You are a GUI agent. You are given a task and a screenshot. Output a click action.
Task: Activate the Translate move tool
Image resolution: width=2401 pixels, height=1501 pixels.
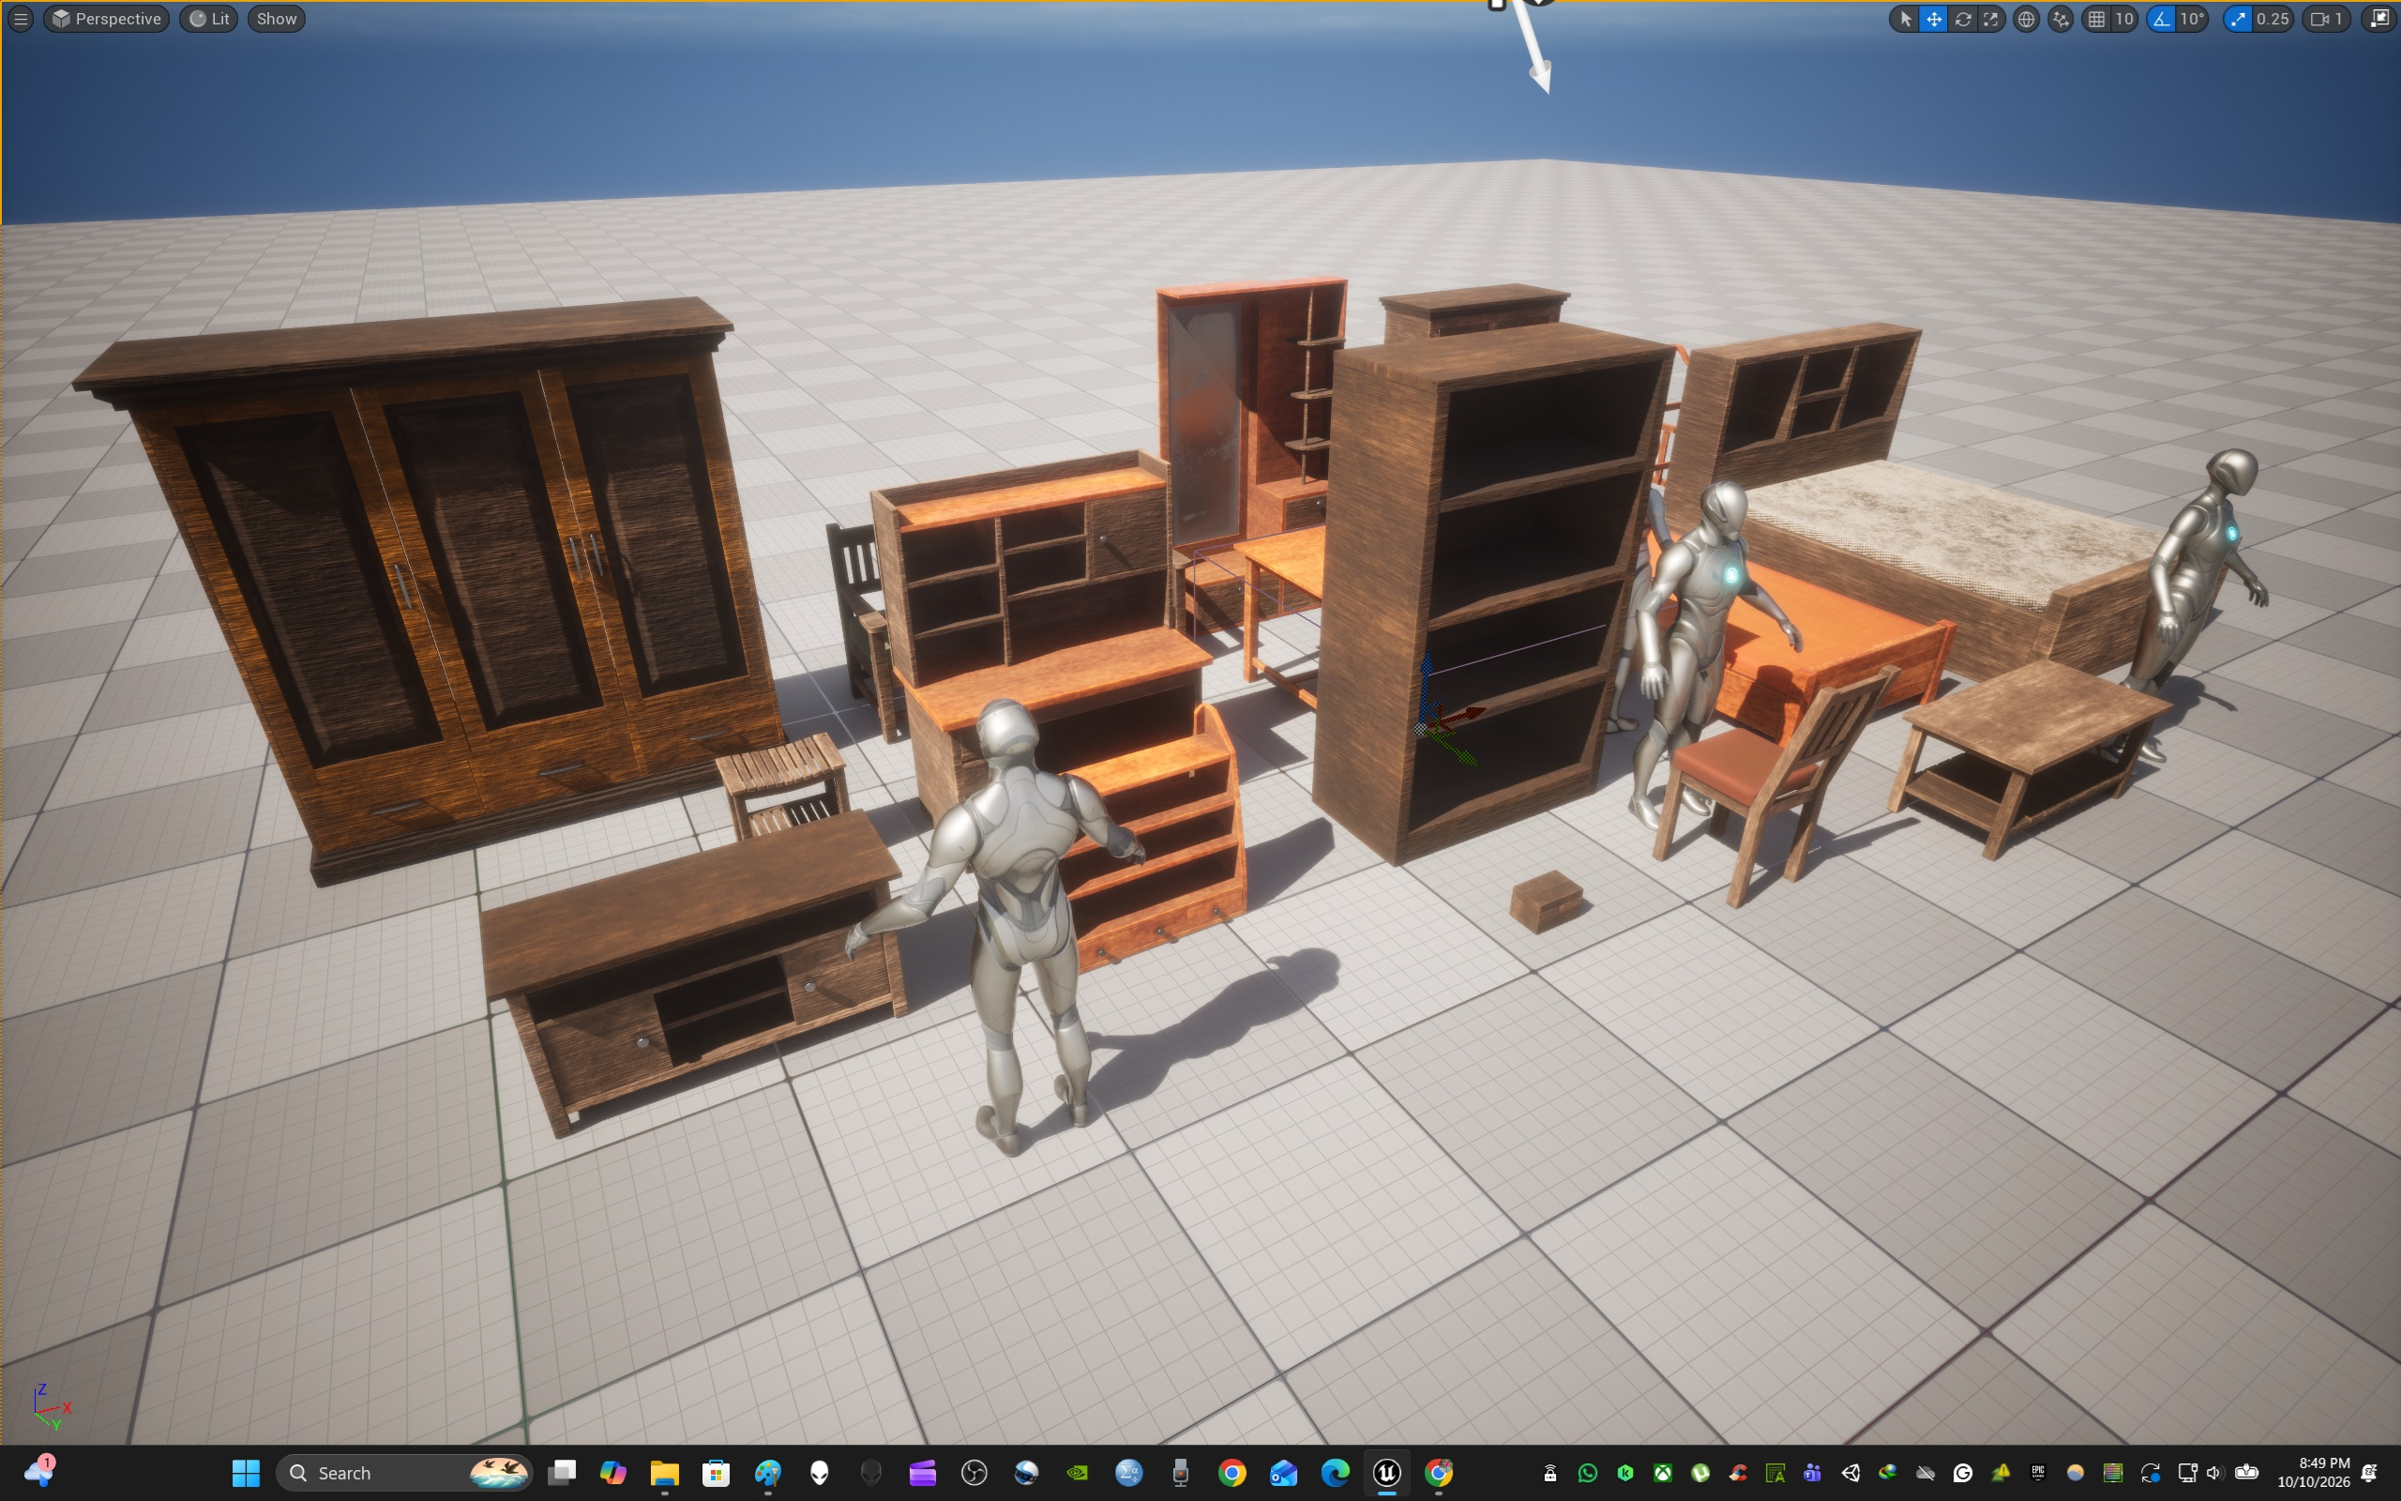pos(1934,19)
